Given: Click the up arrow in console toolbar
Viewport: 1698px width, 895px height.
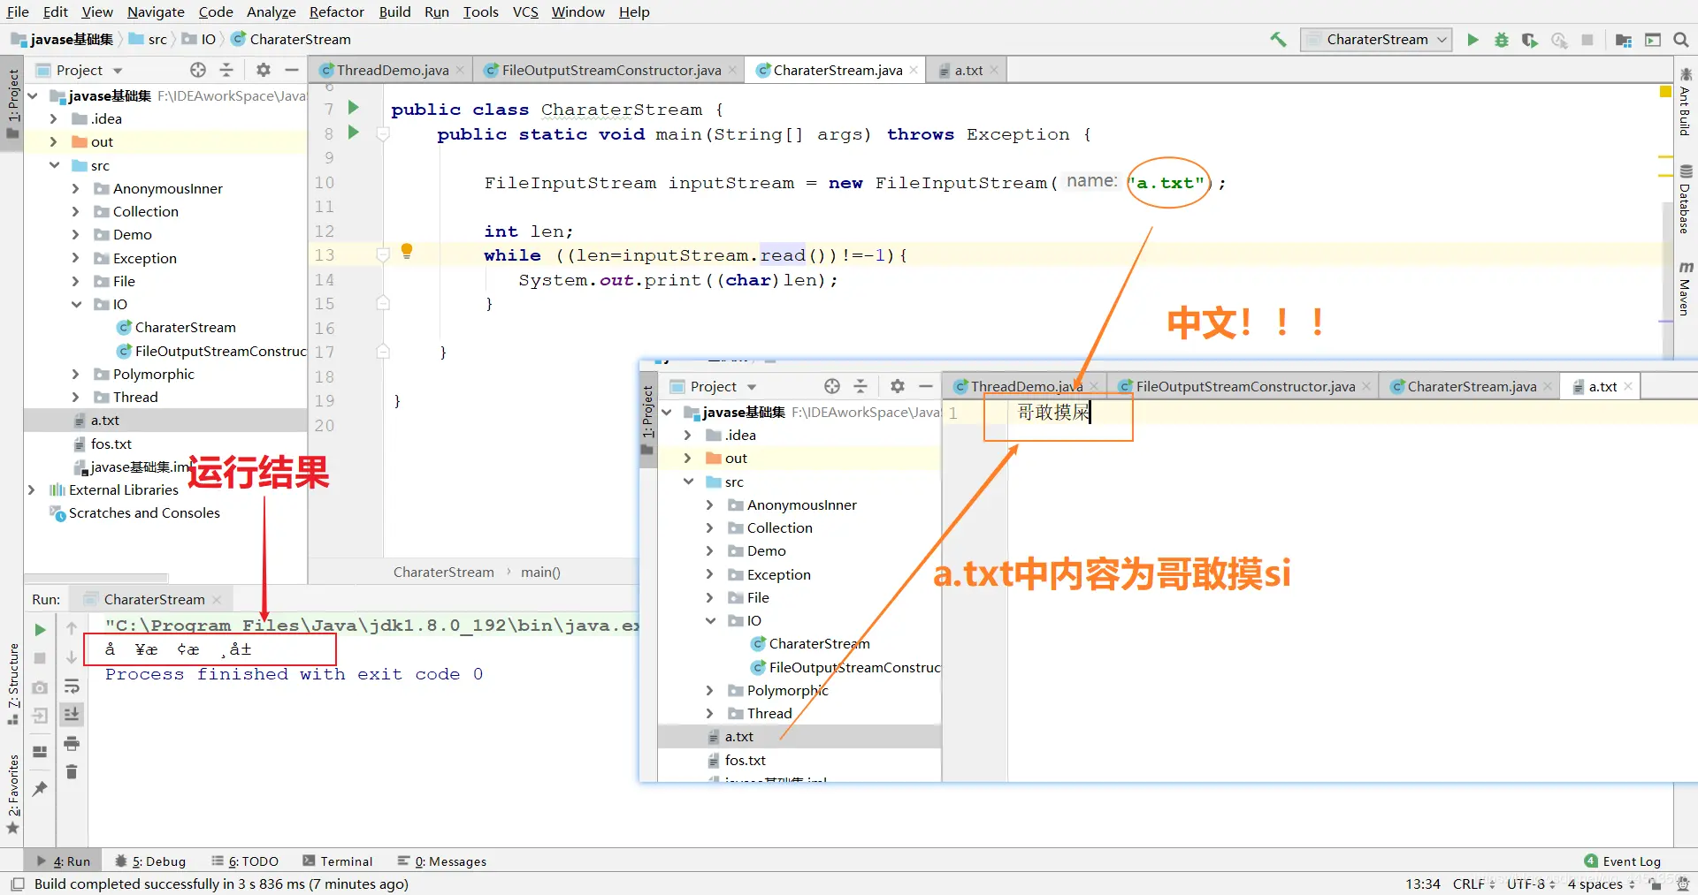Looking at the screenshot, I should (72, 628).
